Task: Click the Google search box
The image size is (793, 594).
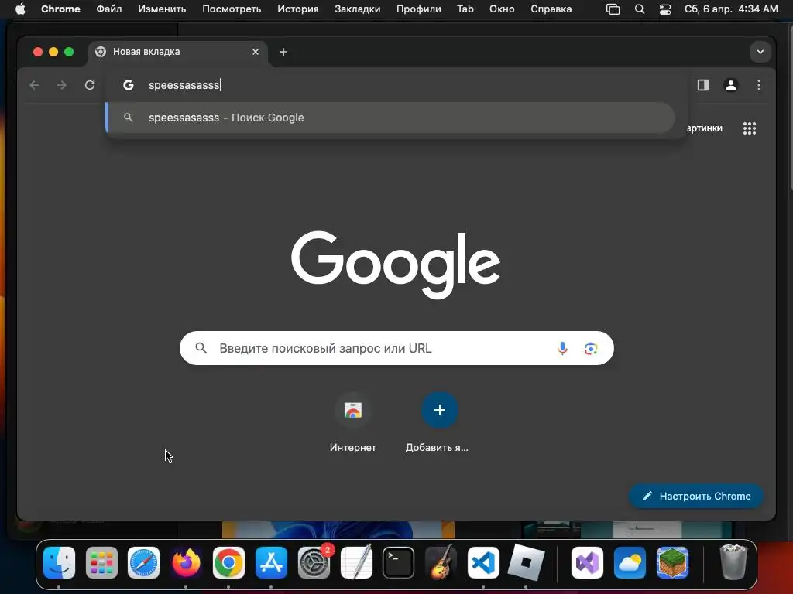Action: click(396, 348)
